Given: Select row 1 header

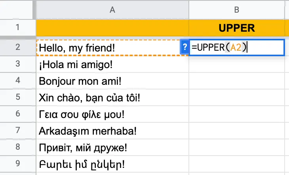Looking at the screenshot, I should (x=17, y=28).
